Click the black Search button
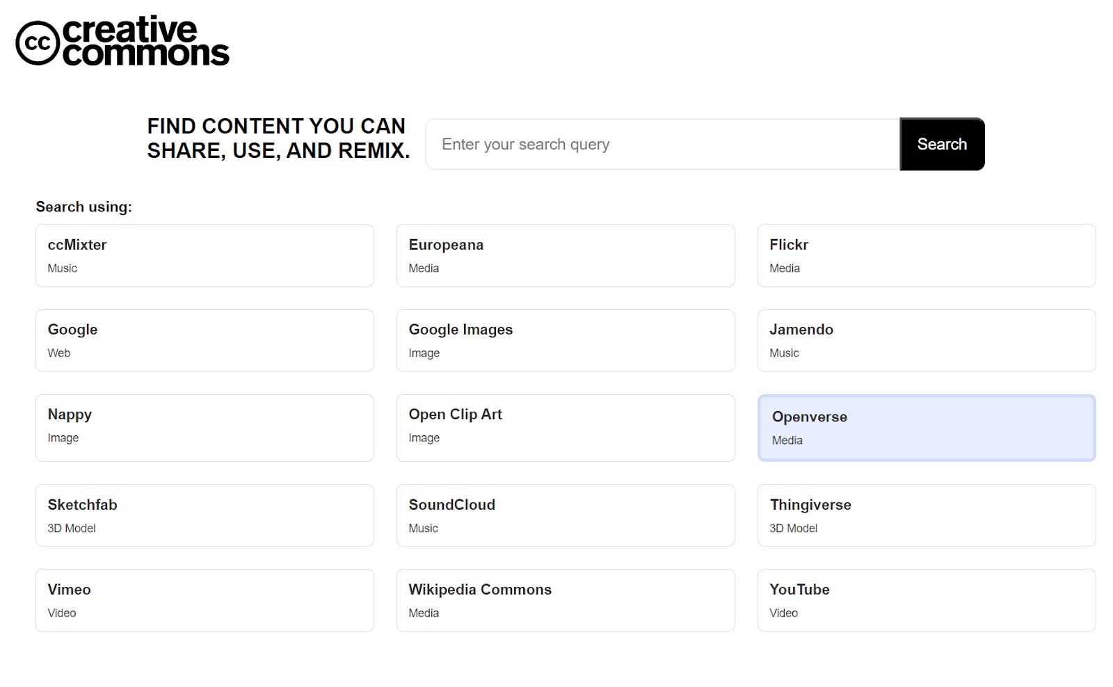 [x=942, y=144]
